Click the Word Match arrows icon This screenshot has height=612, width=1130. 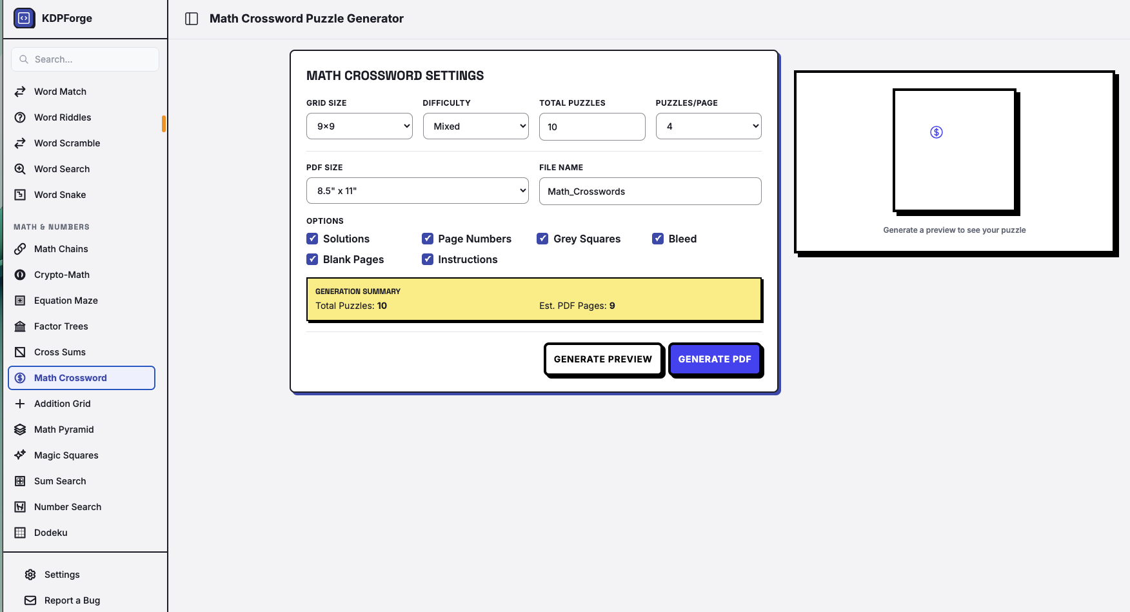pos(20,92)
